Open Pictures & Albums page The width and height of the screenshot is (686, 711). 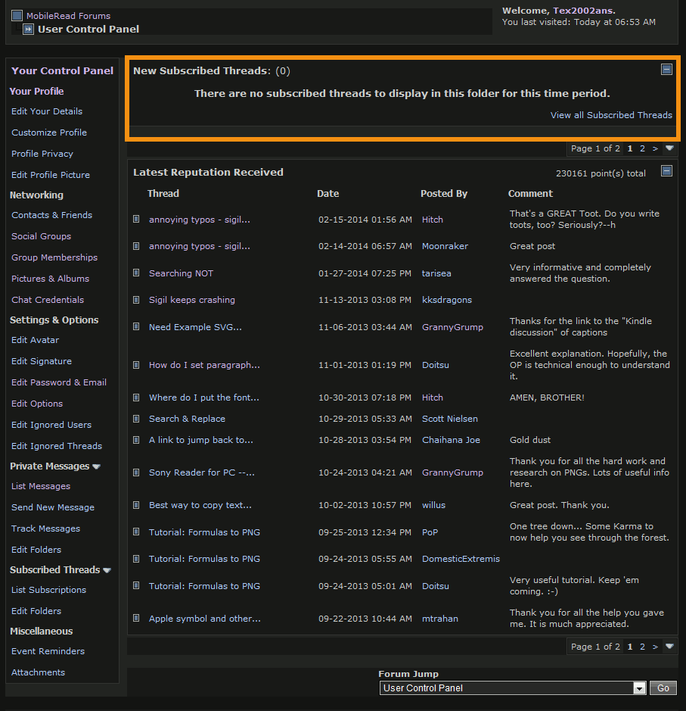50,279
